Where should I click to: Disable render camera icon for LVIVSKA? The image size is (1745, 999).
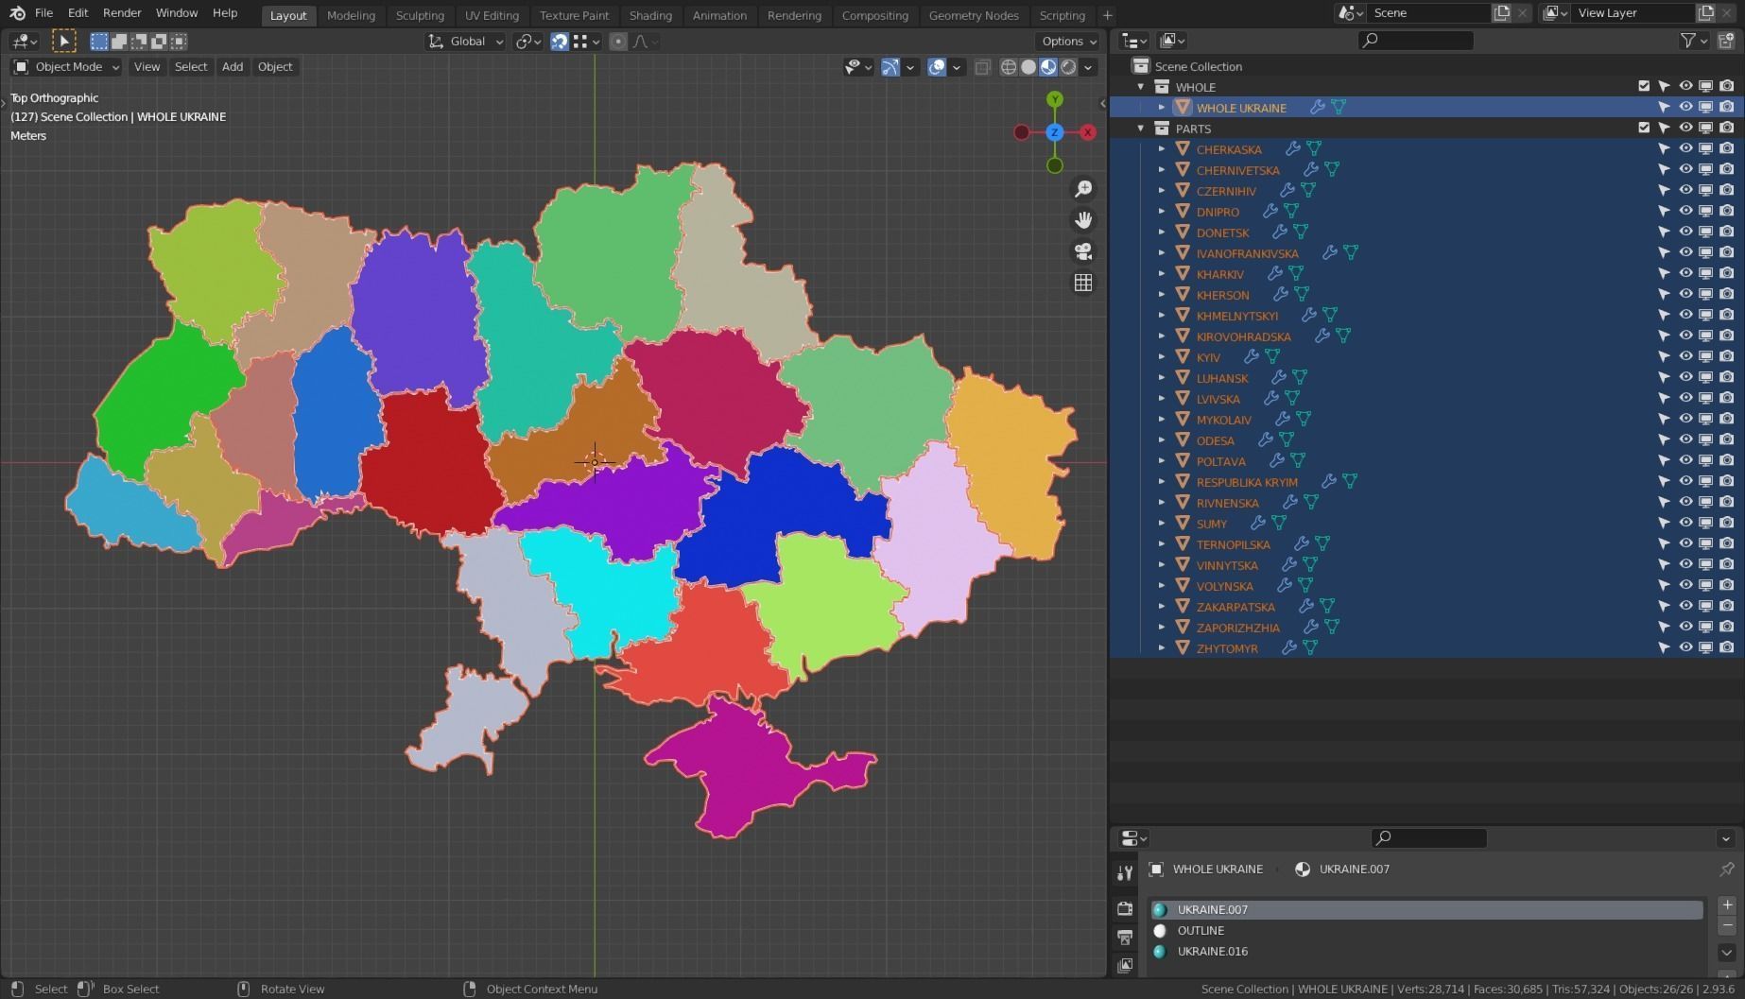pos(1727,399)
